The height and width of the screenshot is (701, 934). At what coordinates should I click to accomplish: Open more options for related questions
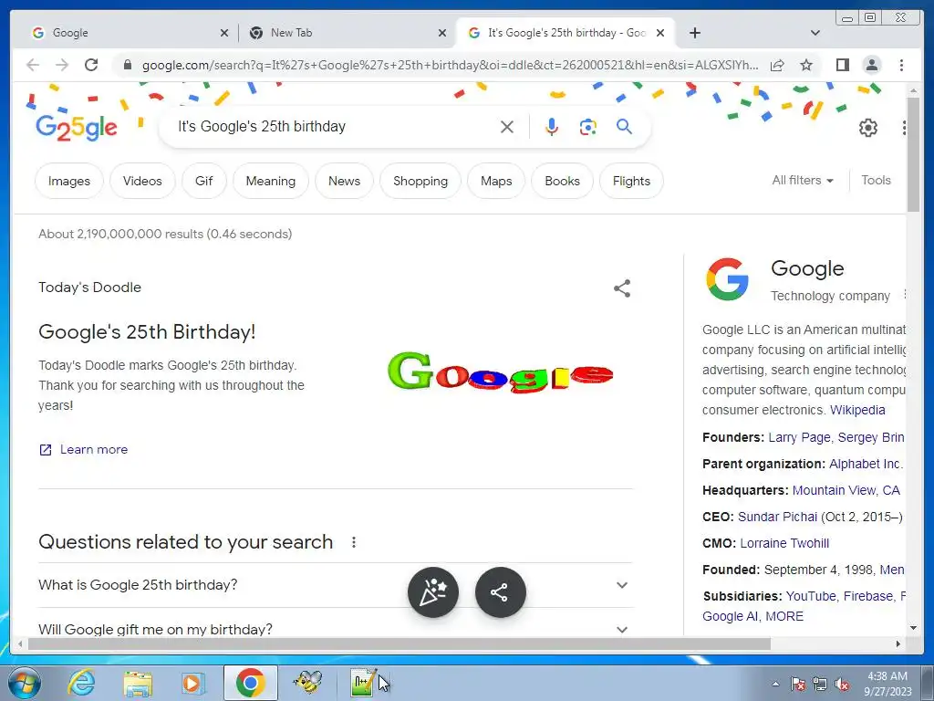pos(354,542)
